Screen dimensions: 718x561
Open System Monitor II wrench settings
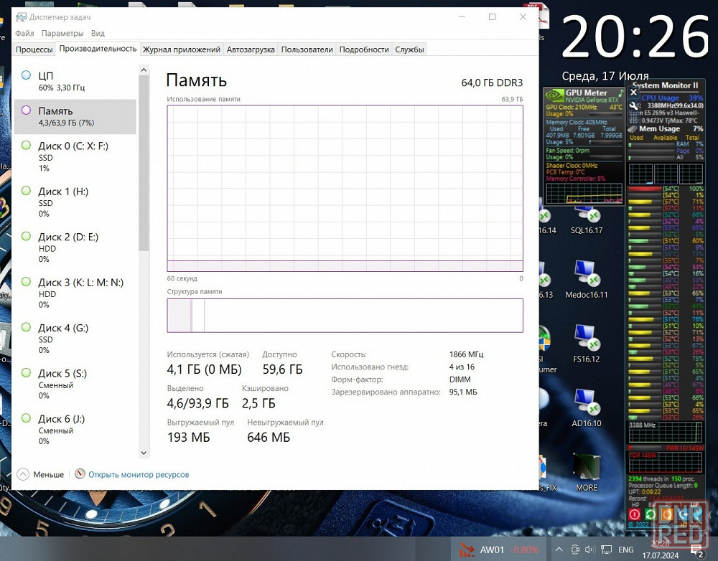(x=634, y=106)
